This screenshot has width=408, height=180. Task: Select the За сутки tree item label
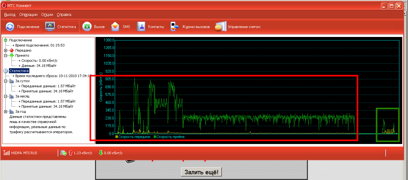[22, 81]
